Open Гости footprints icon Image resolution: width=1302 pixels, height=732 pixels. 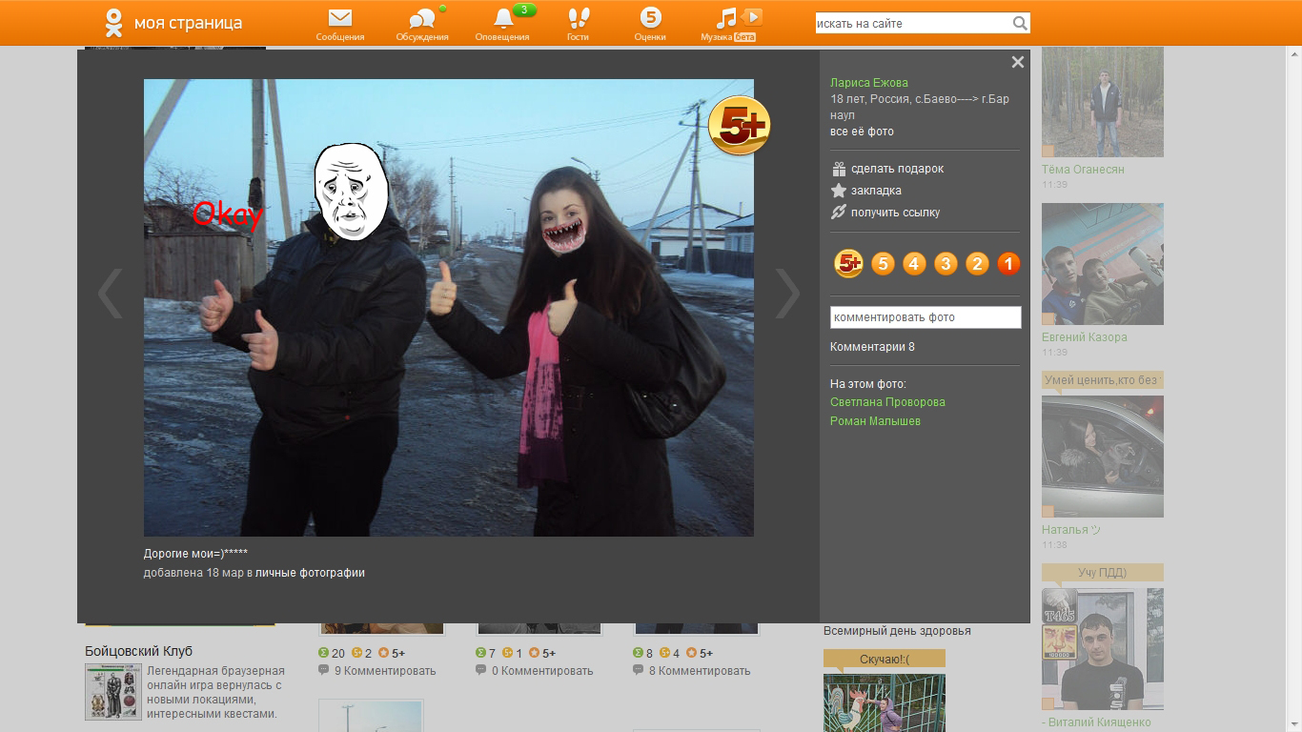coord(579,18)
